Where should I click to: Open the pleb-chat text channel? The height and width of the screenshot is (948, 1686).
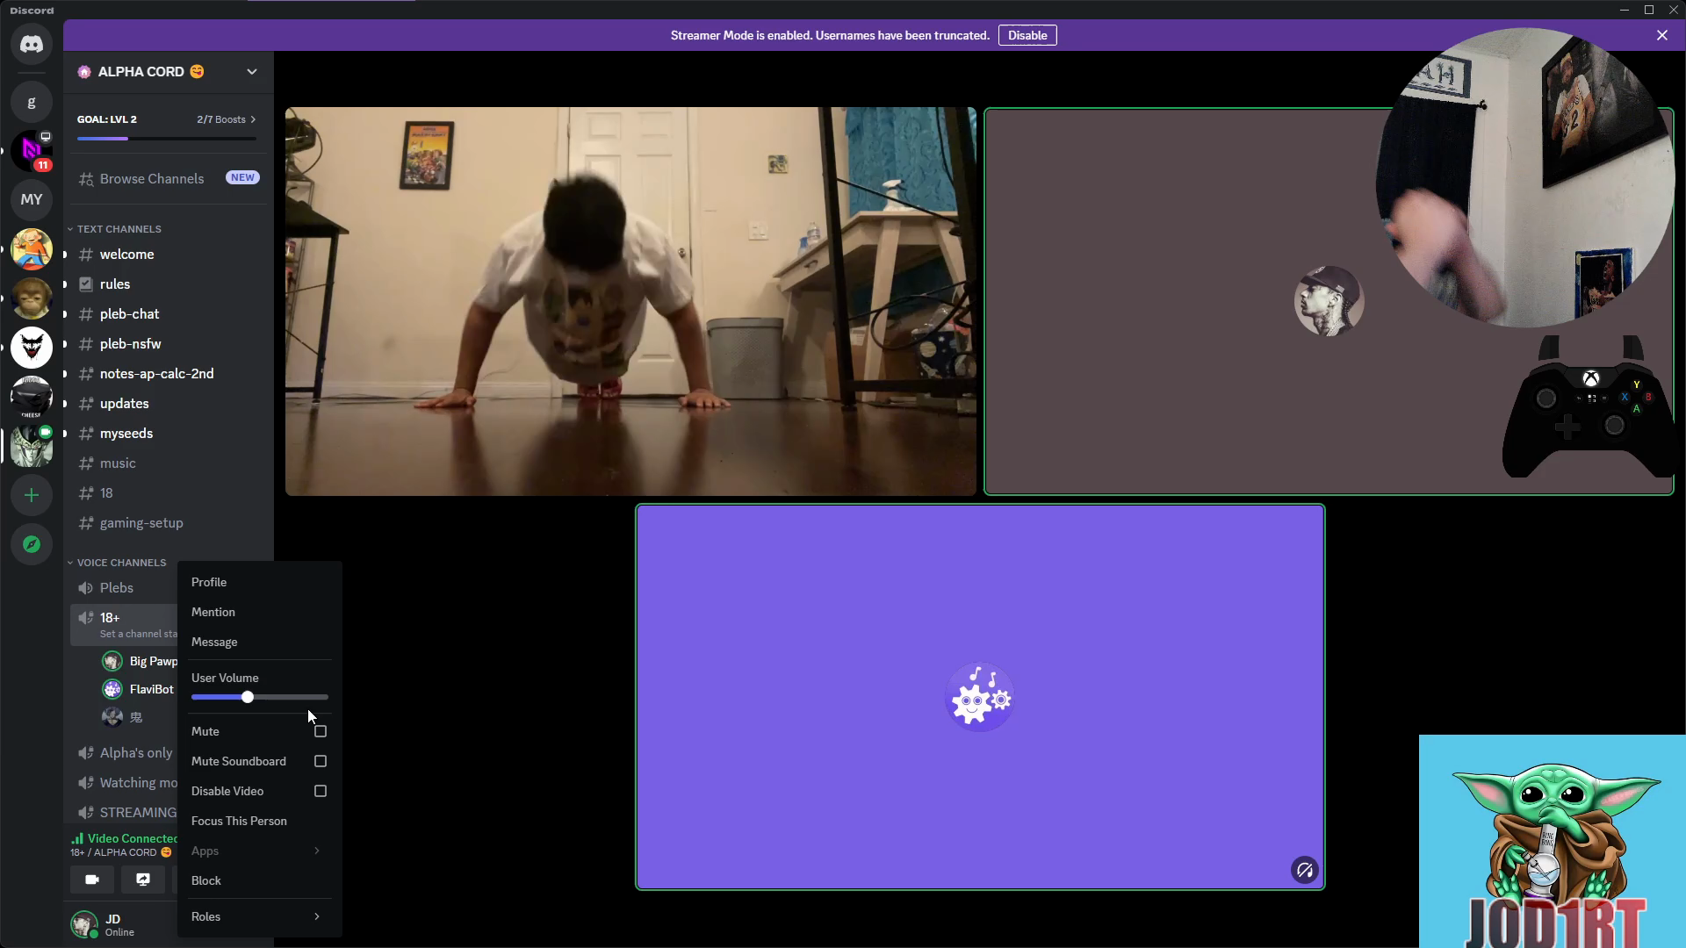point(169,314)
